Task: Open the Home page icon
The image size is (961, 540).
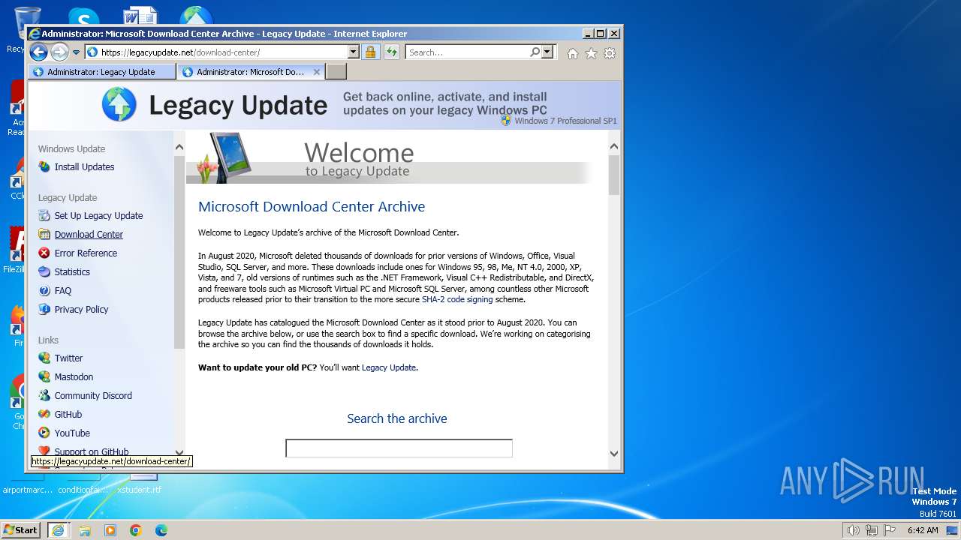Action: tap(573, 53)
